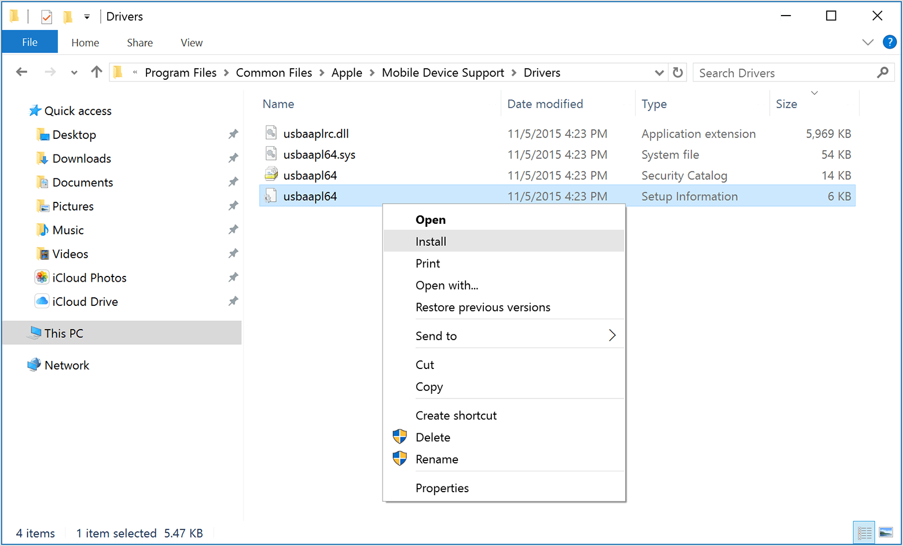Click the Properties icon in the quick access toolbar

click(47, 17)
